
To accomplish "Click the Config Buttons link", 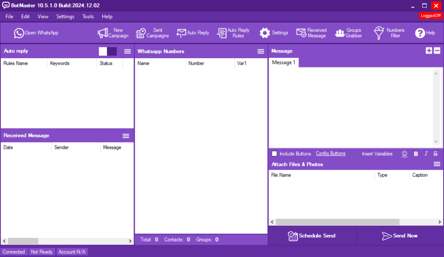I will [330, 154].
